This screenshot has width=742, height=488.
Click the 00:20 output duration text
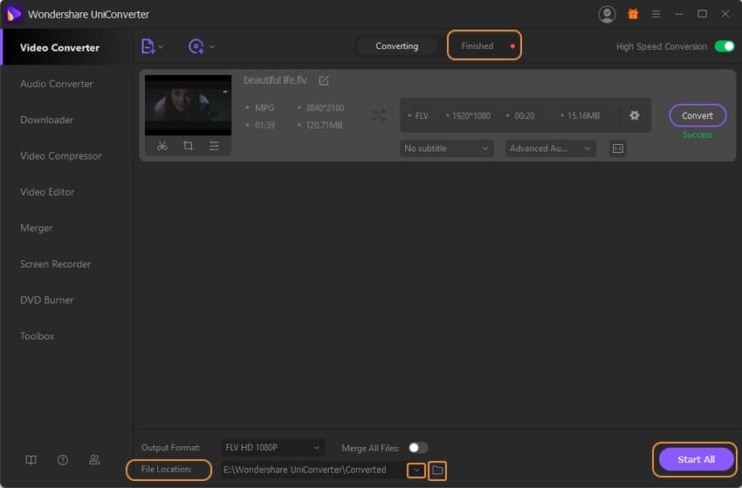click(x=525, y=116)
